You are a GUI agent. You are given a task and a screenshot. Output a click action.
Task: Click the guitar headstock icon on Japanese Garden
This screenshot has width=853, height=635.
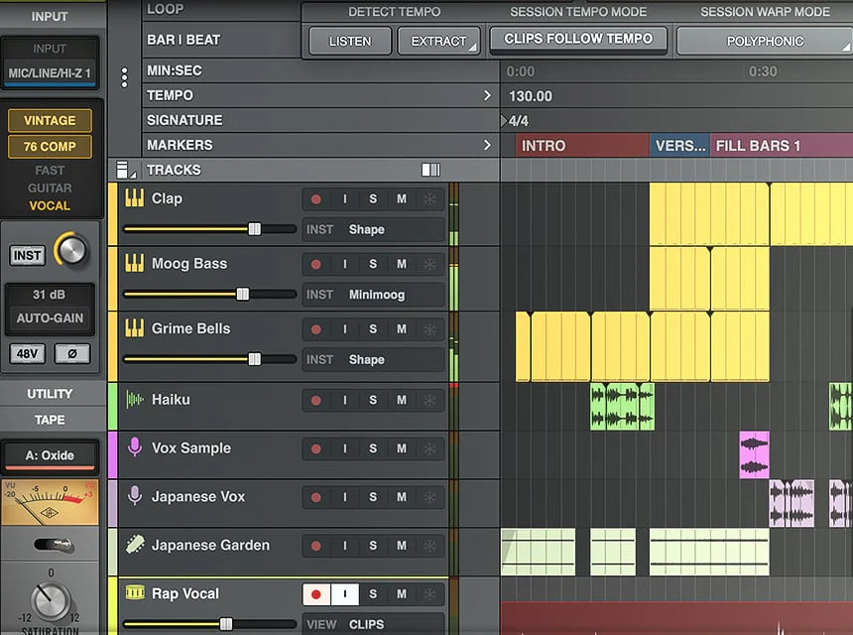135,545
